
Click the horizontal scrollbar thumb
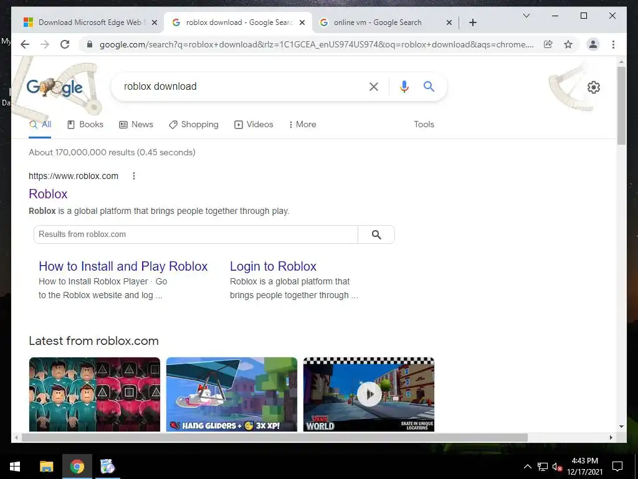275,437
